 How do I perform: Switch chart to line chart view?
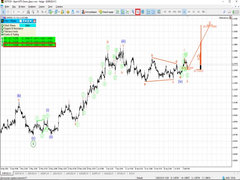127,12
